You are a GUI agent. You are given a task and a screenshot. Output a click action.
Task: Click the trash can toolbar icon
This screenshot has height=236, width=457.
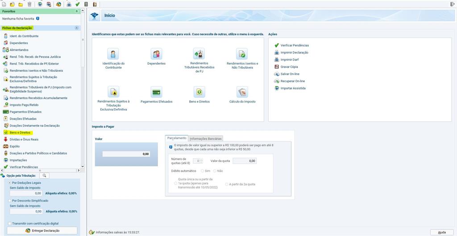tap(29, 4)
